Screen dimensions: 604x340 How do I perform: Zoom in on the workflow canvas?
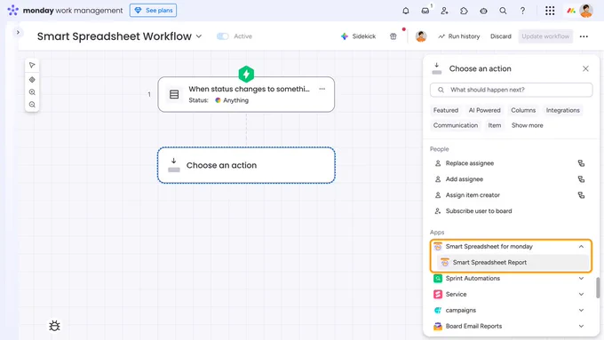pyautogui.click(x=32, y=92)
